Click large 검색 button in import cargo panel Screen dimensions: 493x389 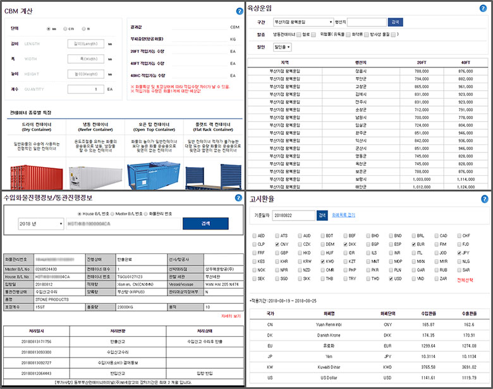205,224
